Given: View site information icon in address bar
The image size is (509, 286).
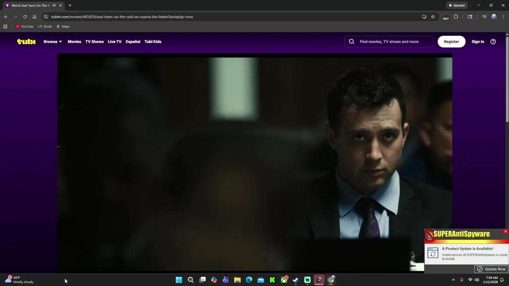Looking at the screenshot, I should pyautogui.click(x=46, y=17).
